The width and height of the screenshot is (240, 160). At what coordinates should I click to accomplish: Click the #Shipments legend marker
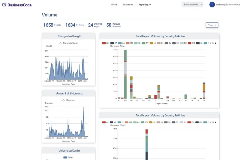point(63,100)
